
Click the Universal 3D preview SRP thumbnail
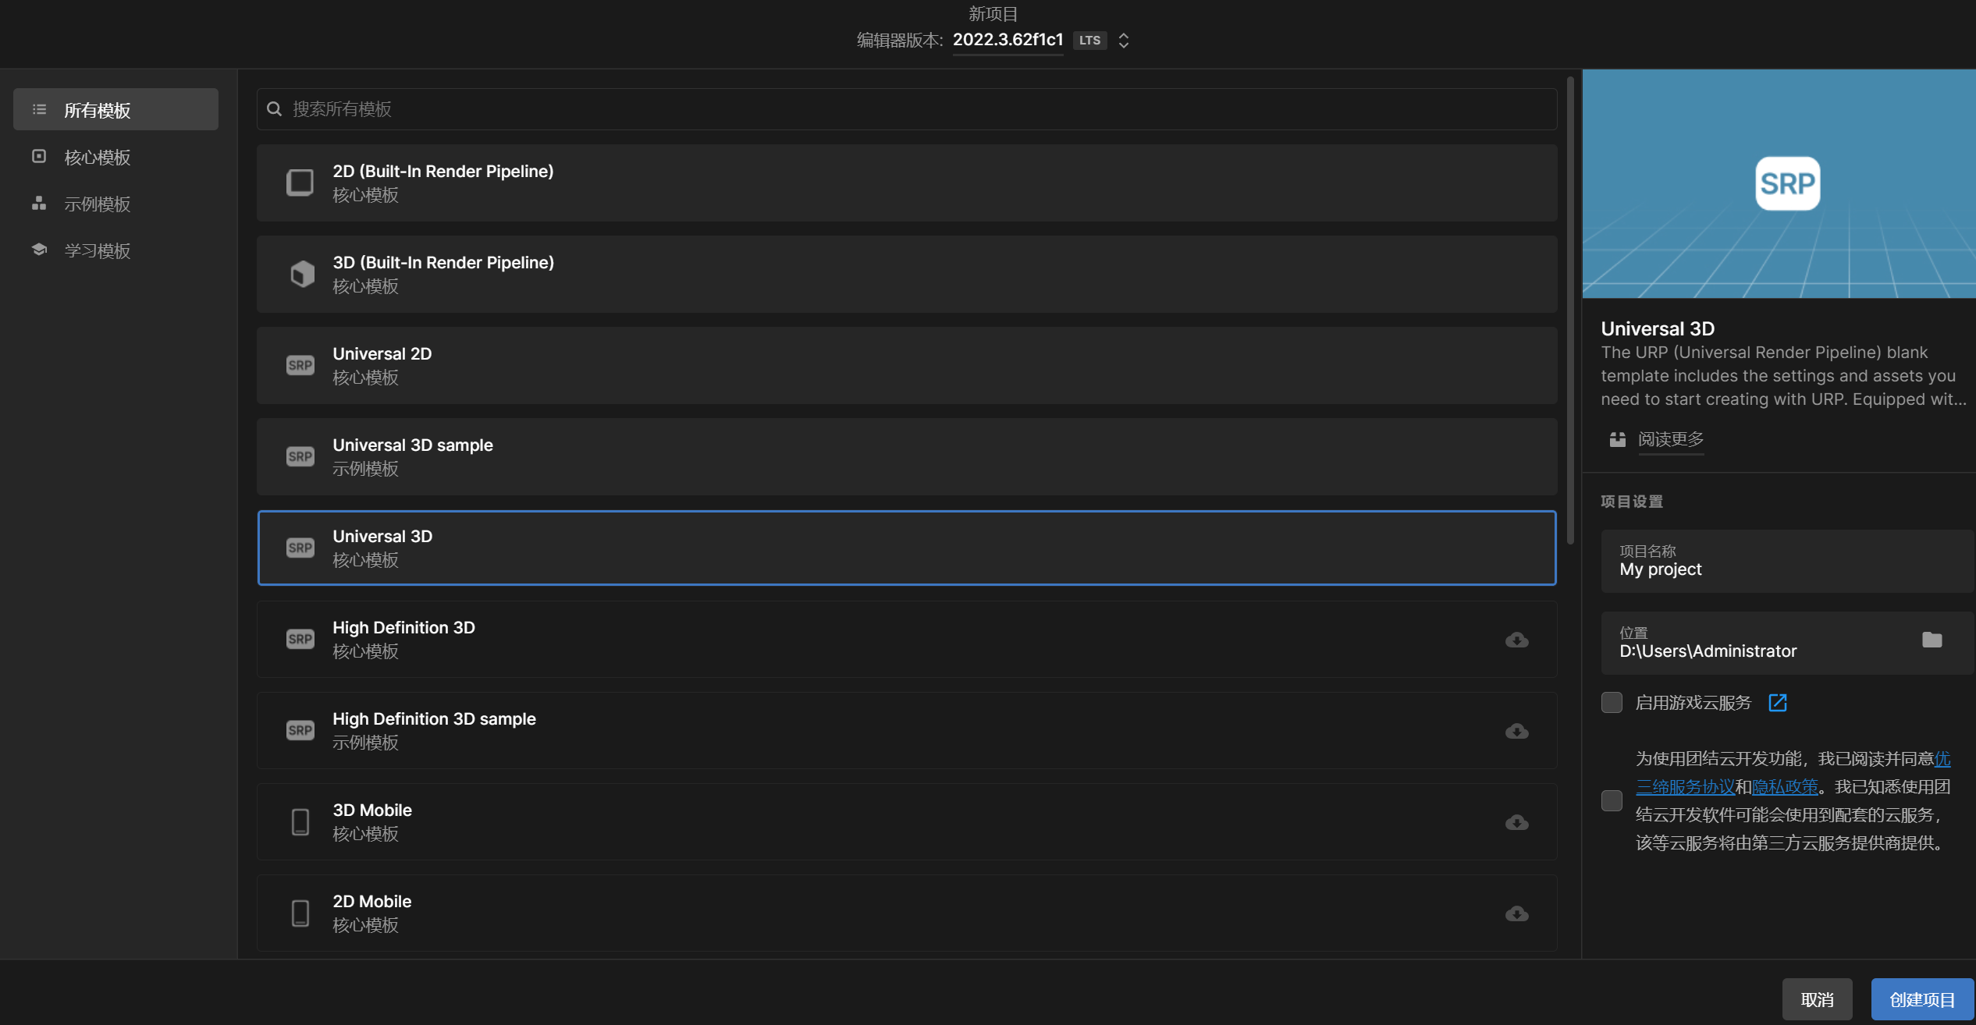point(1787,183)
